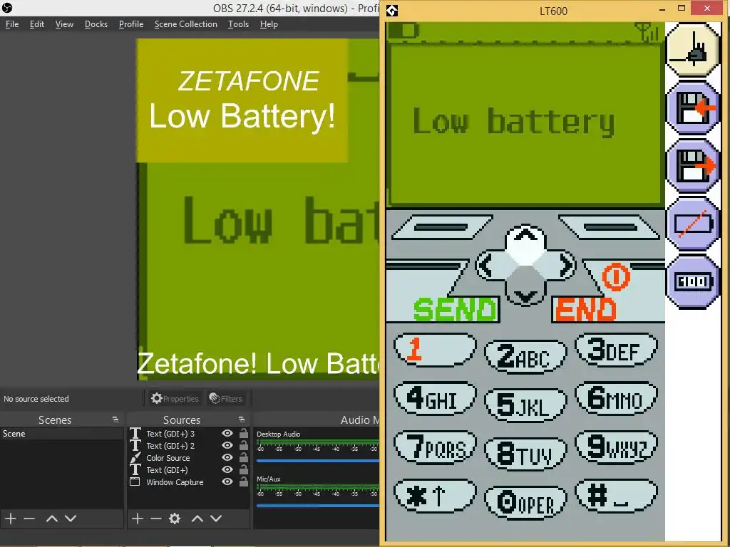The width and height of the screenshot is (730, 547).
Task: Open the Docks menu in OBS
Action: (x=96, y=24)
